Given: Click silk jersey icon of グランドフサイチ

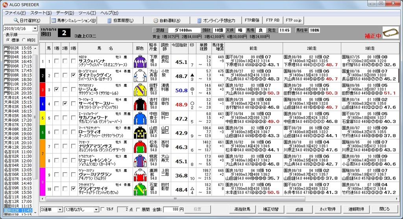Looking at the screenshot, I should point(140,189).
